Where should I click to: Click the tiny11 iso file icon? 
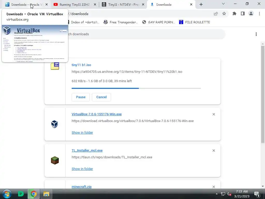(x=55, y=66)
